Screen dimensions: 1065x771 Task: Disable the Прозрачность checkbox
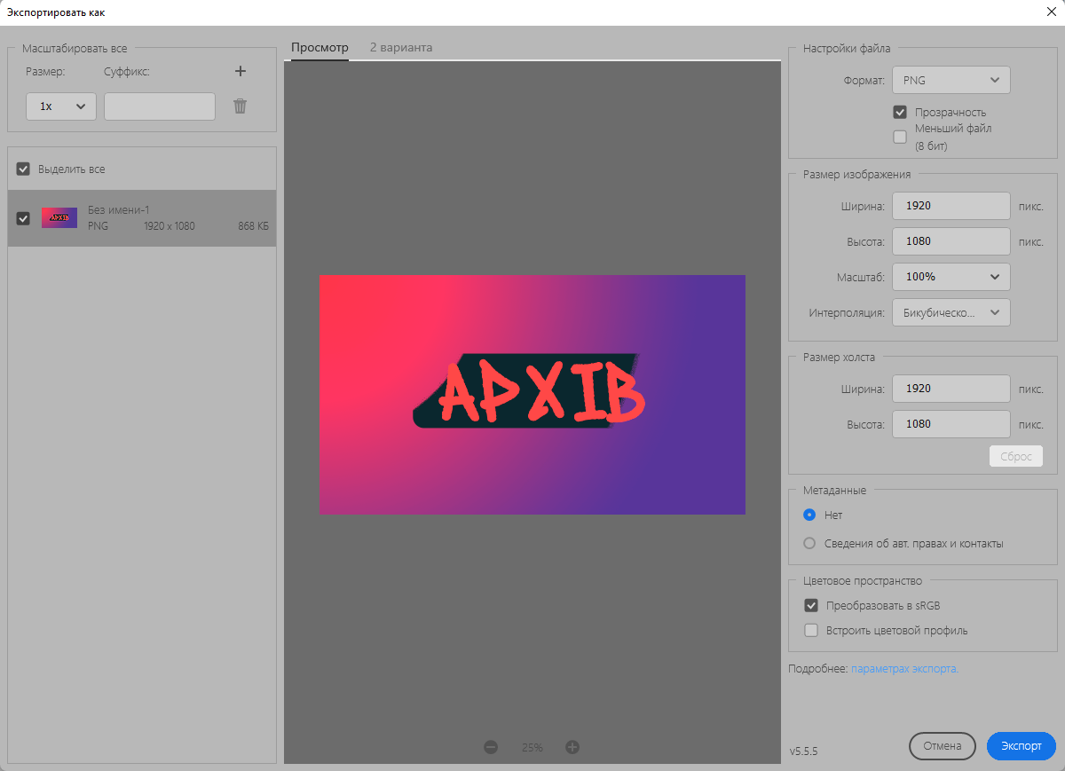click(x=900, y=113)
